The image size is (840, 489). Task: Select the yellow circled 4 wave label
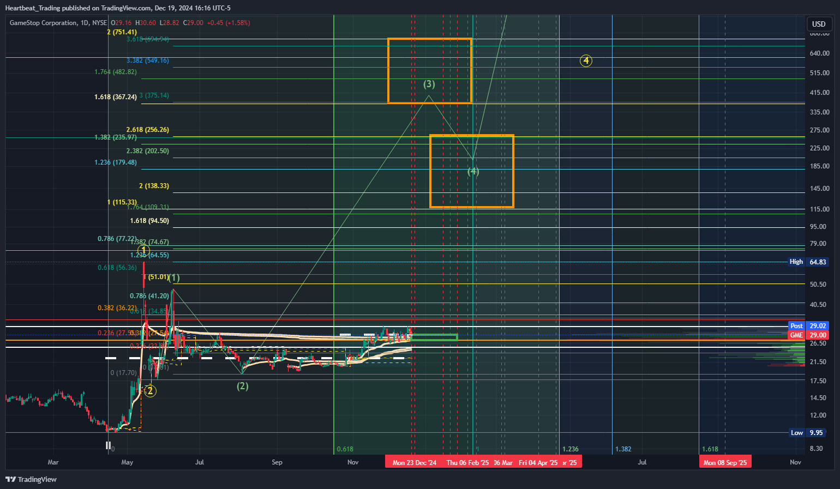click(x=586, y=61)
